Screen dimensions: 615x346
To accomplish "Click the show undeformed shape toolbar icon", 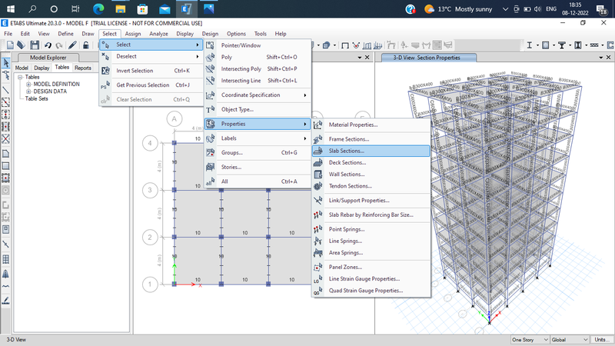I will (x=345, y=45).
